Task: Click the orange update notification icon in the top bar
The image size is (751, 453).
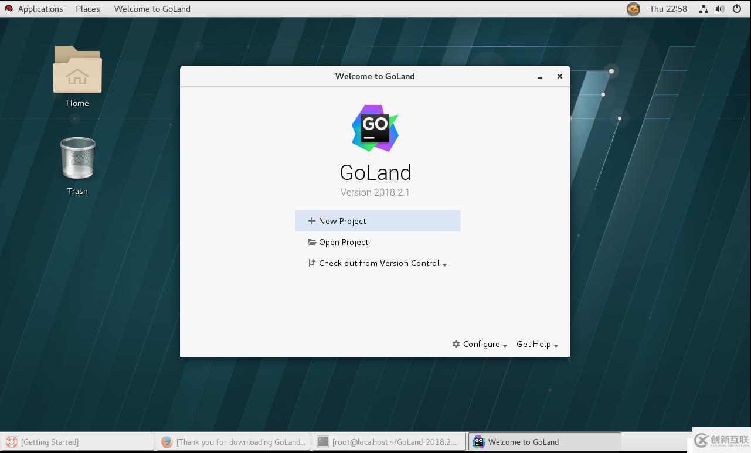Action: pyautogui.click(x=633, y=9)
